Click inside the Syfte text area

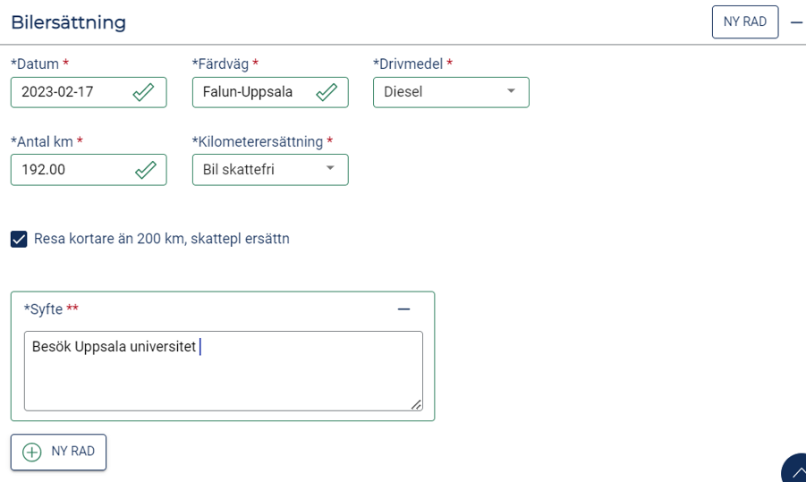[x=223, y=371]
